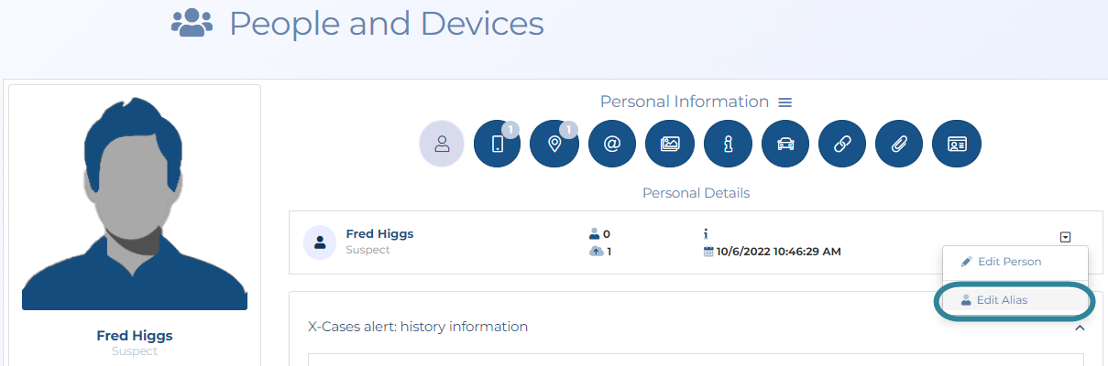Viewport: 1108px width, 366px height.
Task: Open the chain link icon section
Action: [842, 145]
